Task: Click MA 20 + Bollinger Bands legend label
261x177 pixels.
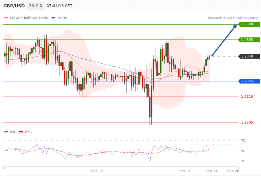Action: (29, 18)
